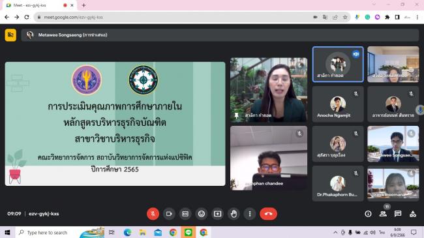Select the Anocha Ngamjit participant tile
Screen dimensions: 424x238
click(338, 104)
